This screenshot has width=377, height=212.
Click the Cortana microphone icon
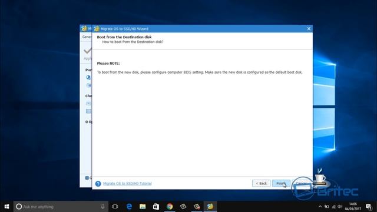click(102, 207)
